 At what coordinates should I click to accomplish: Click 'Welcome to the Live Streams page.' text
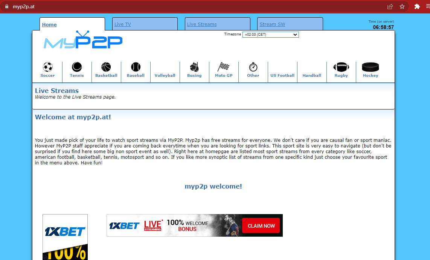[75, 97]
